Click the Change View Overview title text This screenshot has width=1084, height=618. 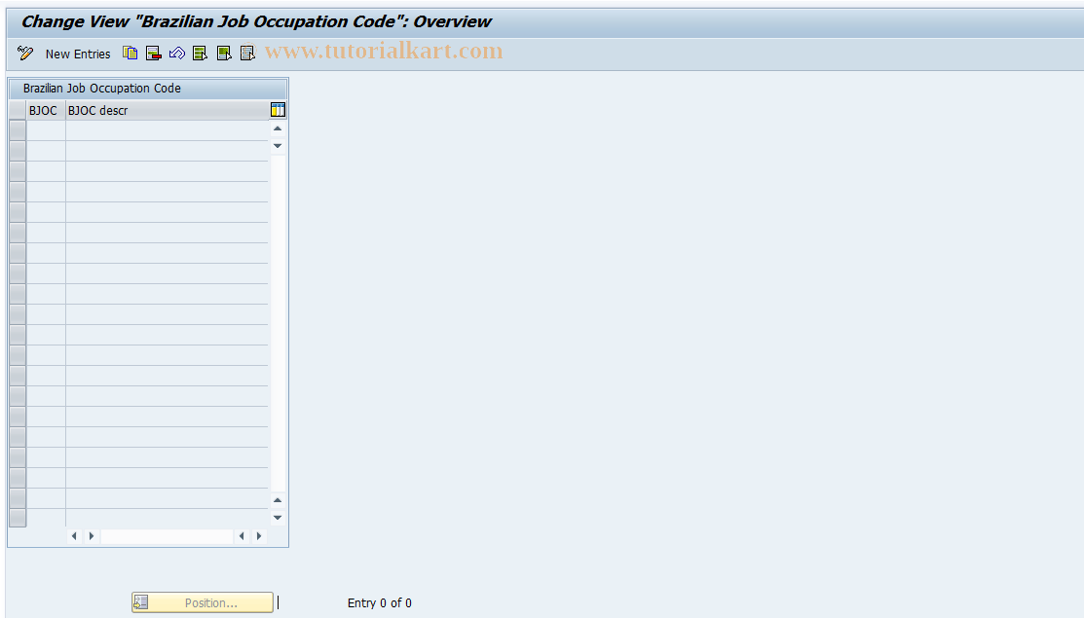click(256, 21)
